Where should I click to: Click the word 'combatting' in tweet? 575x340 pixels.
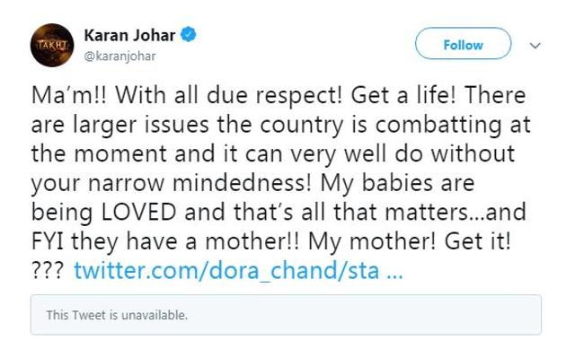tap(438, 126)
